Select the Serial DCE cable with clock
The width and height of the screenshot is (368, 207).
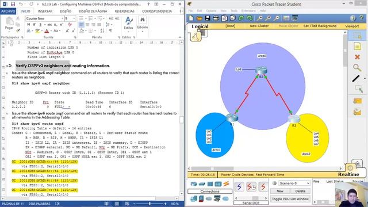pyautogui.click(x=251, y=187)
